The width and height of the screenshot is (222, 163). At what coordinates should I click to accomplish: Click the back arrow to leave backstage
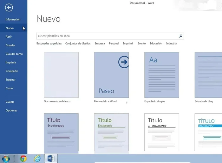click(x=9, y=8)
